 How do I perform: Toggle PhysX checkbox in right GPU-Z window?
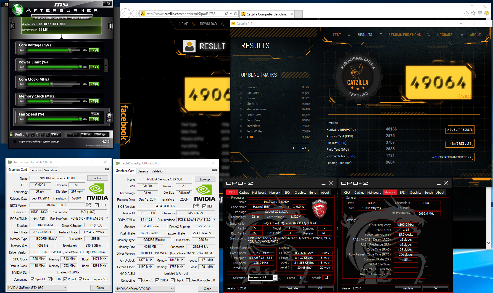(173, 280)
